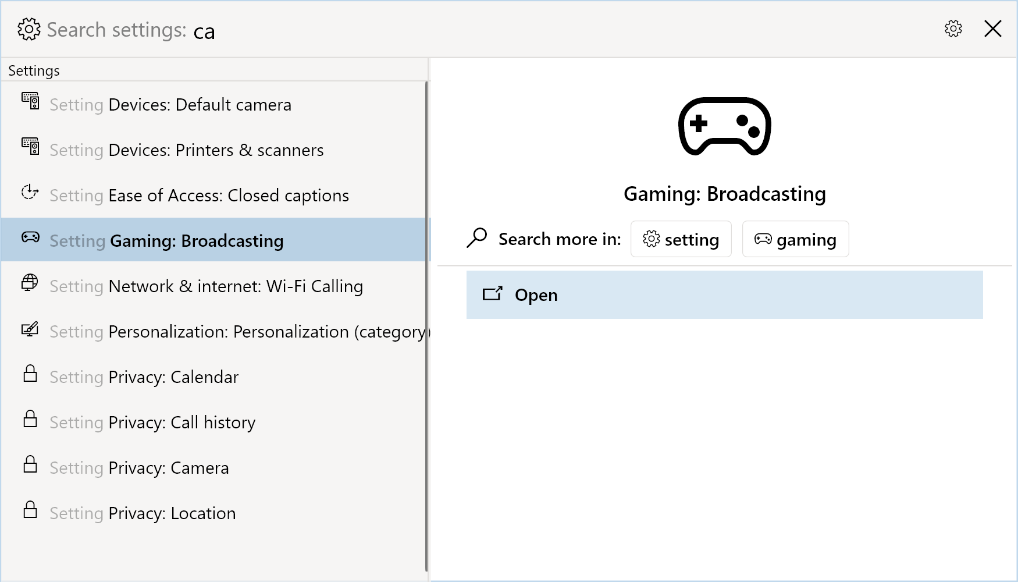Open the Privacy: Camera result
The width and height of the screenshot is (1018, 582).
(213, 467)
